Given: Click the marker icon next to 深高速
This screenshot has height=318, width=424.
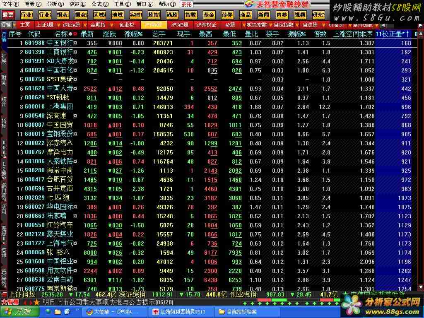Looking at the screenshot, I should [75, 116].
